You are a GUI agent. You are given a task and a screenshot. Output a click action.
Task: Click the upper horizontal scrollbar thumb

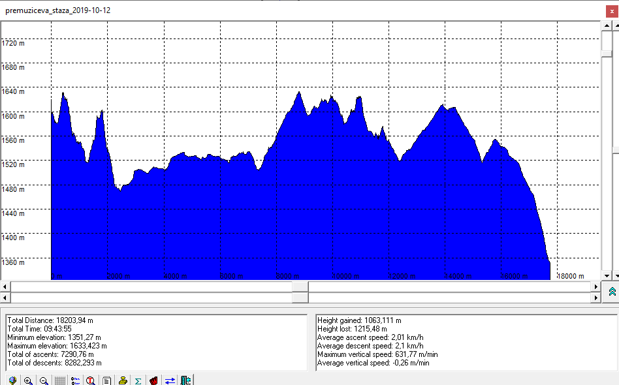coord(300,286)
